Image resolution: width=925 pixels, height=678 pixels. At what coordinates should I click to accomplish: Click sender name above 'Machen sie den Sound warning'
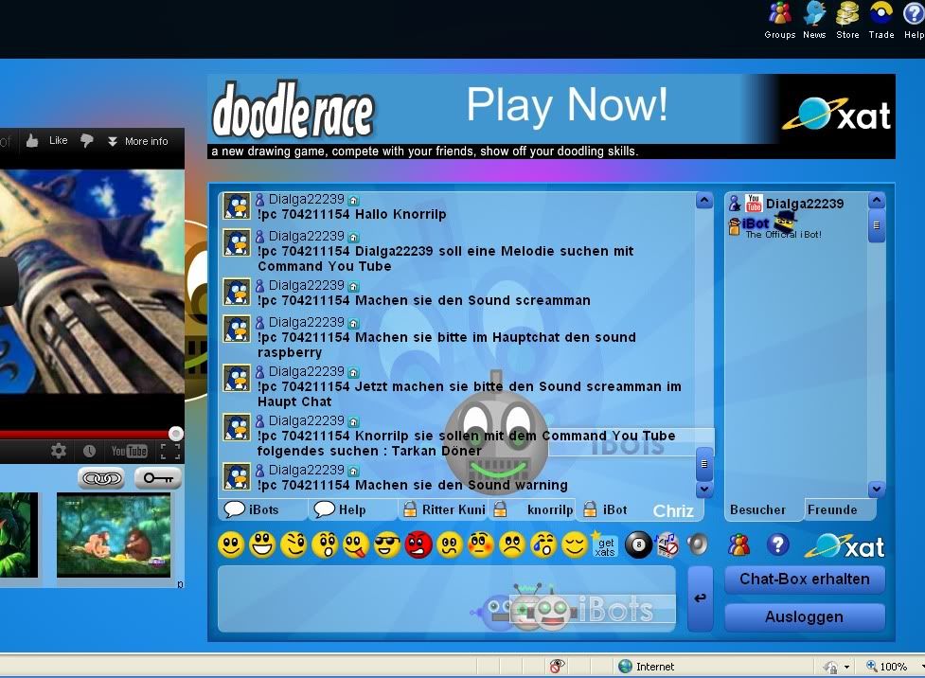306,471
